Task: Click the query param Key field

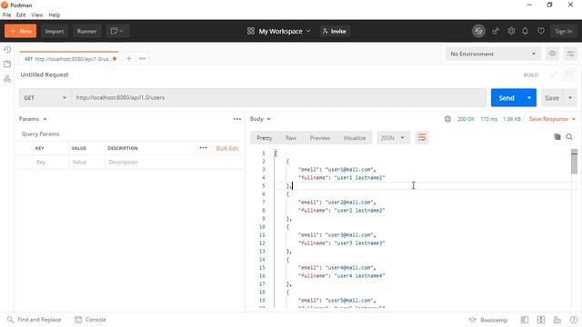Action: pyautogui.click(x=50, y=162)
